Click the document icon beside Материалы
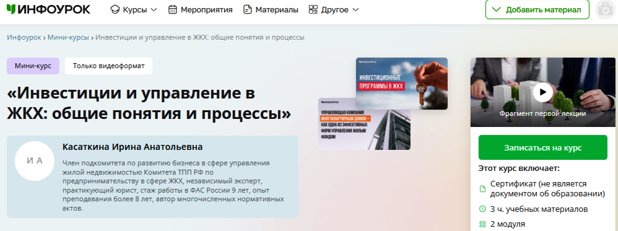Viewport: 618px width, 231px height. pyautogui.click(x=247, y=9)
